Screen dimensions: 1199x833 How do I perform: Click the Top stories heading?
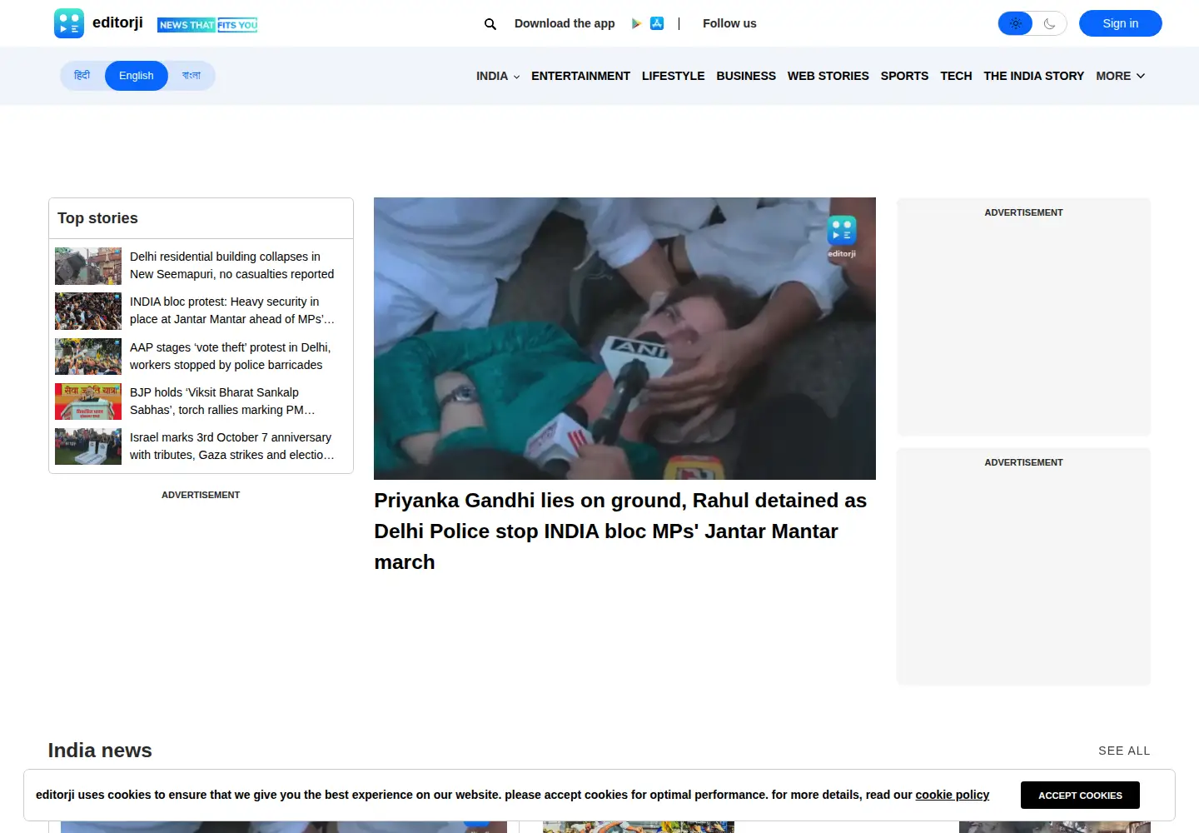[x=97, y=218]
